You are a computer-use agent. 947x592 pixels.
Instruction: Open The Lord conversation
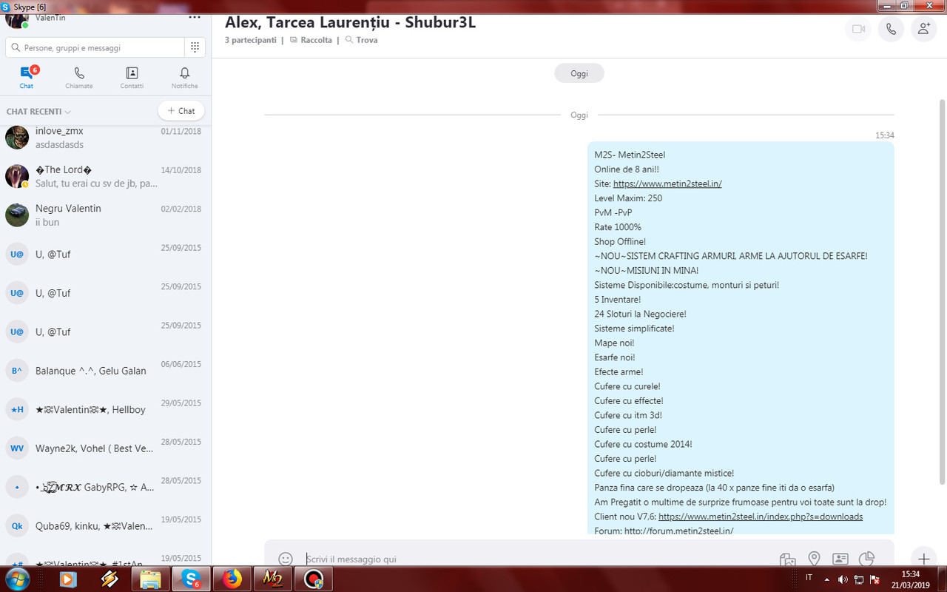point(105,176)
